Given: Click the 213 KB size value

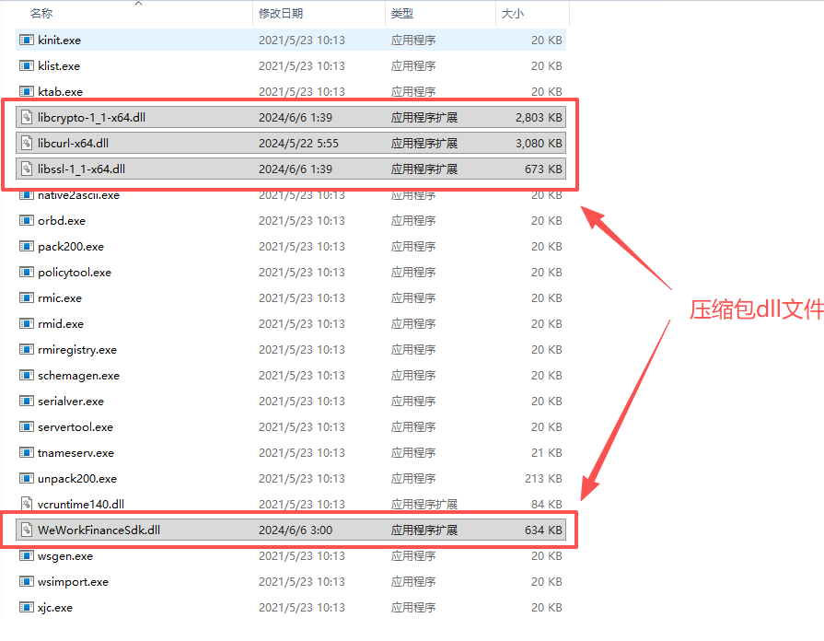Looking at the screenshot, I should point(543,478).
